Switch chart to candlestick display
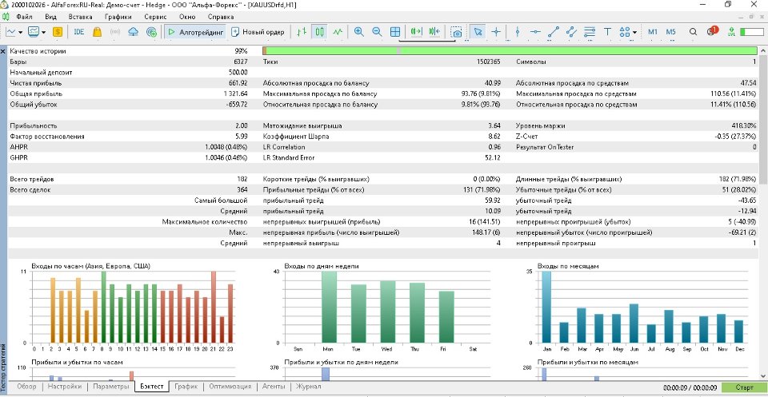Screen dimensions: 768x397 tap(319, 32)
